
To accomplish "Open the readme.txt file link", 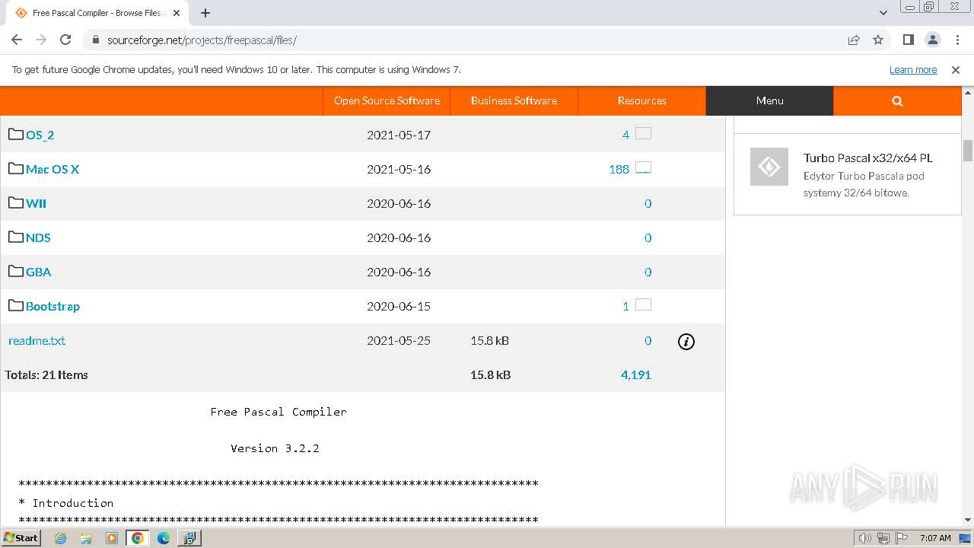I will tap(37, 340).
